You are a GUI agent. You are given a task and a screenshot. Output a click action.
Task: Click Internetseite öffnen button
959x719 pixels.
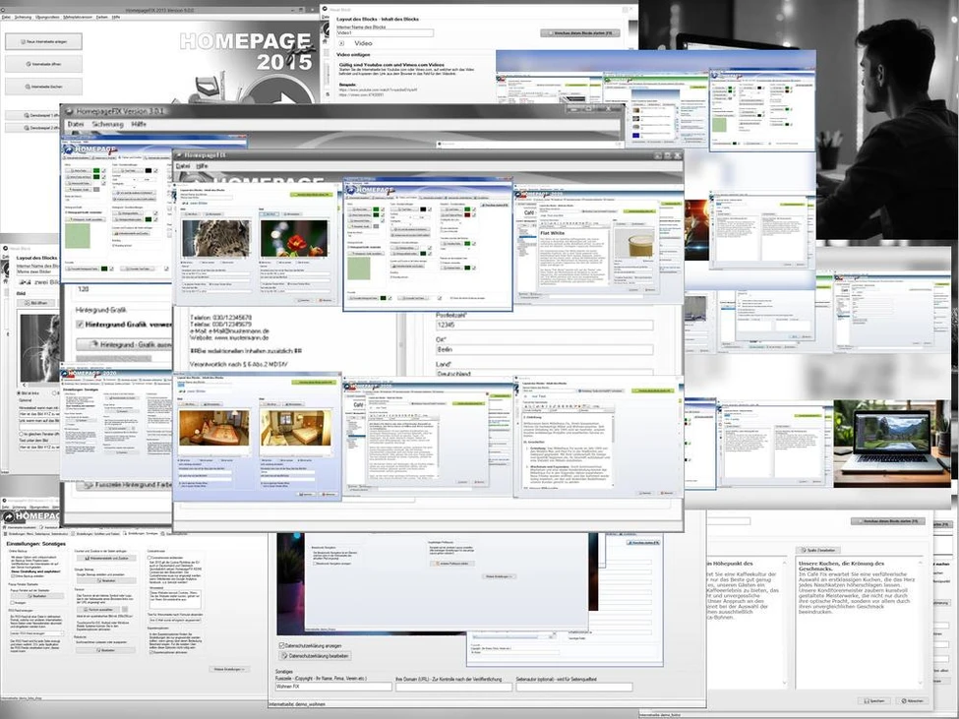(43, 64)
